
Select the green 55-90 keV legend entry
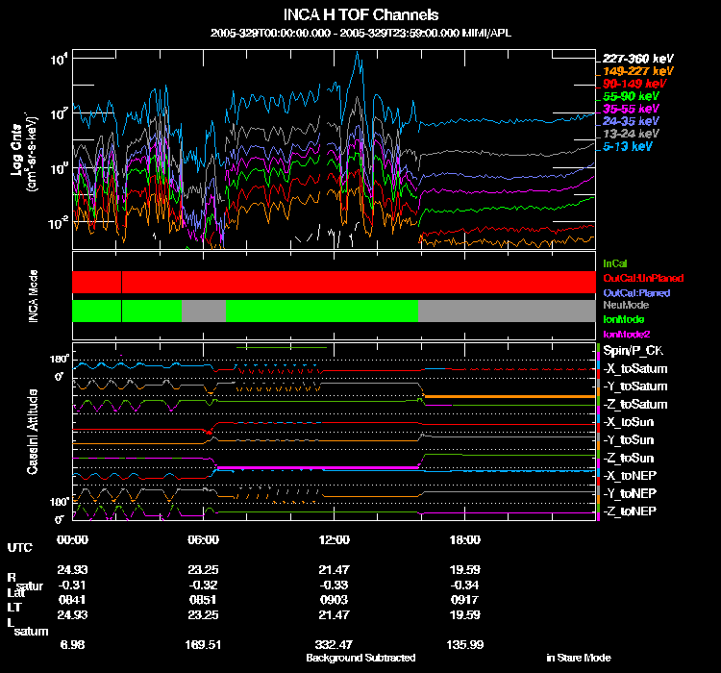click(x=631, y=96)
